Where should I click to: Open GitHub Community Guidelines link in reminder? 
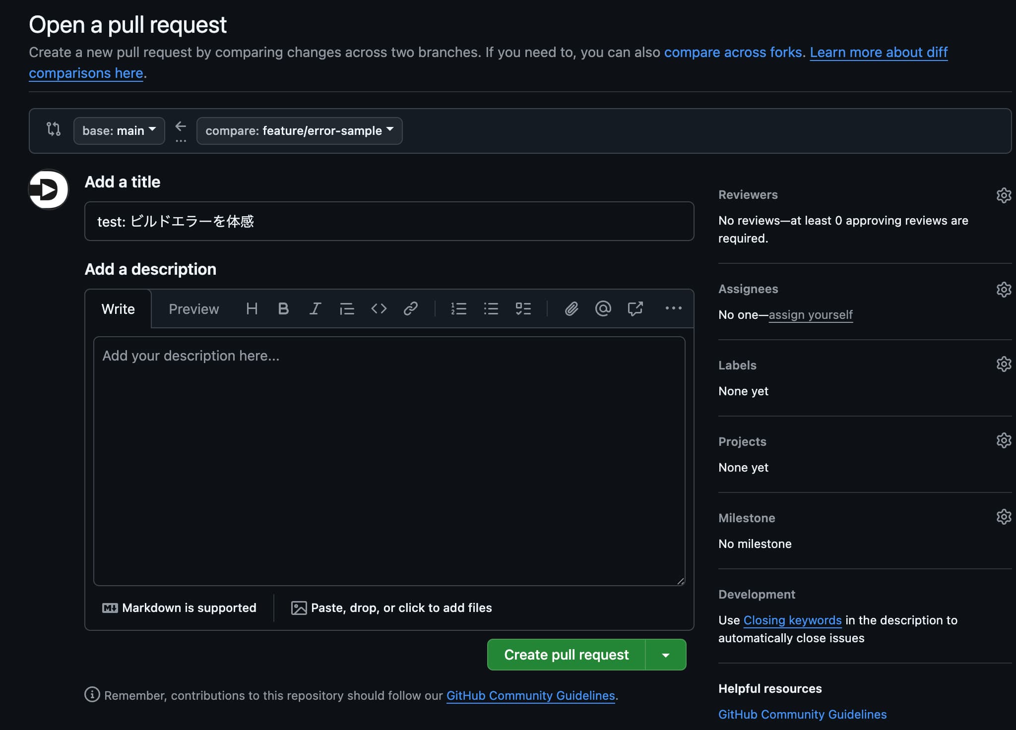530,696
